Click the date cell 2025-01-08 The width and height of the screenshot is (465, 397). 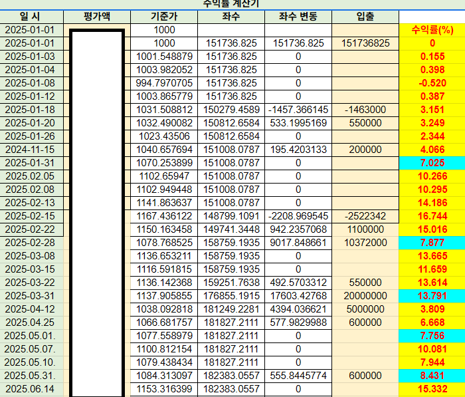31,83
